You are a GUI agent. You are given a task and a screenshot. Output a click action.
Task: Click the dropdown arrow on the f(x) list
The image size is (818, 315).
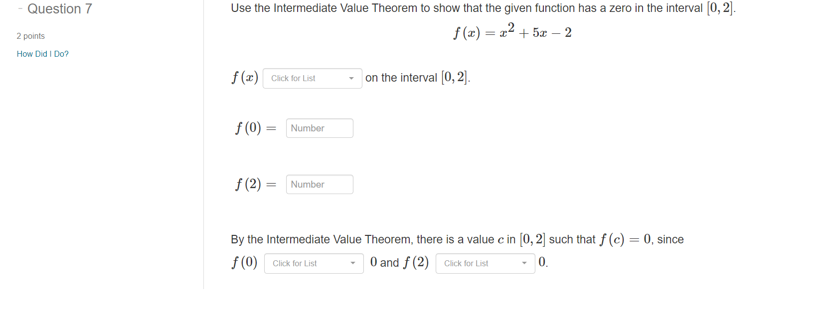click(x=352, y=78)
